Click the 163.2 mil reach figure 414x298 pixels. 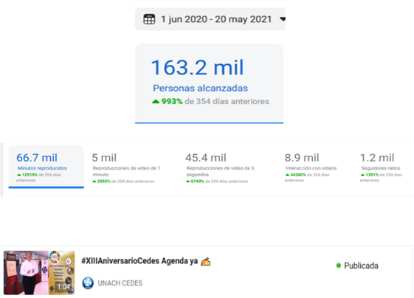click(x=197, y=68)
